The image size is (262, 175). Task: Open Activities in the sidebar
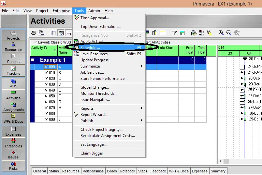pyautogui.click(x=13, y=95)
